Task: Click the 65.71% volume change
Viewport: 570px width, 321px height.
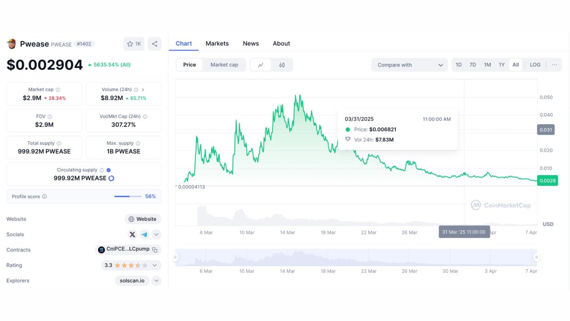Action: click(x=136, y=98)
